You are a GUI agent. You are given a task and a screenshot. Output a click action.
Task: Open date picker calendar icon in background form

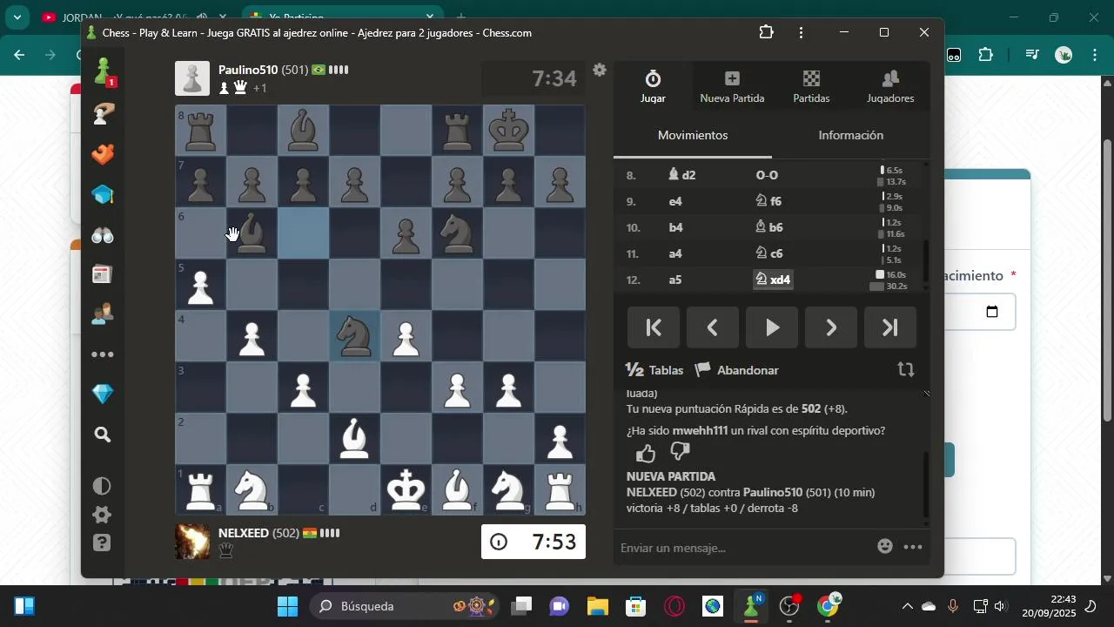(x=991, y=312)
